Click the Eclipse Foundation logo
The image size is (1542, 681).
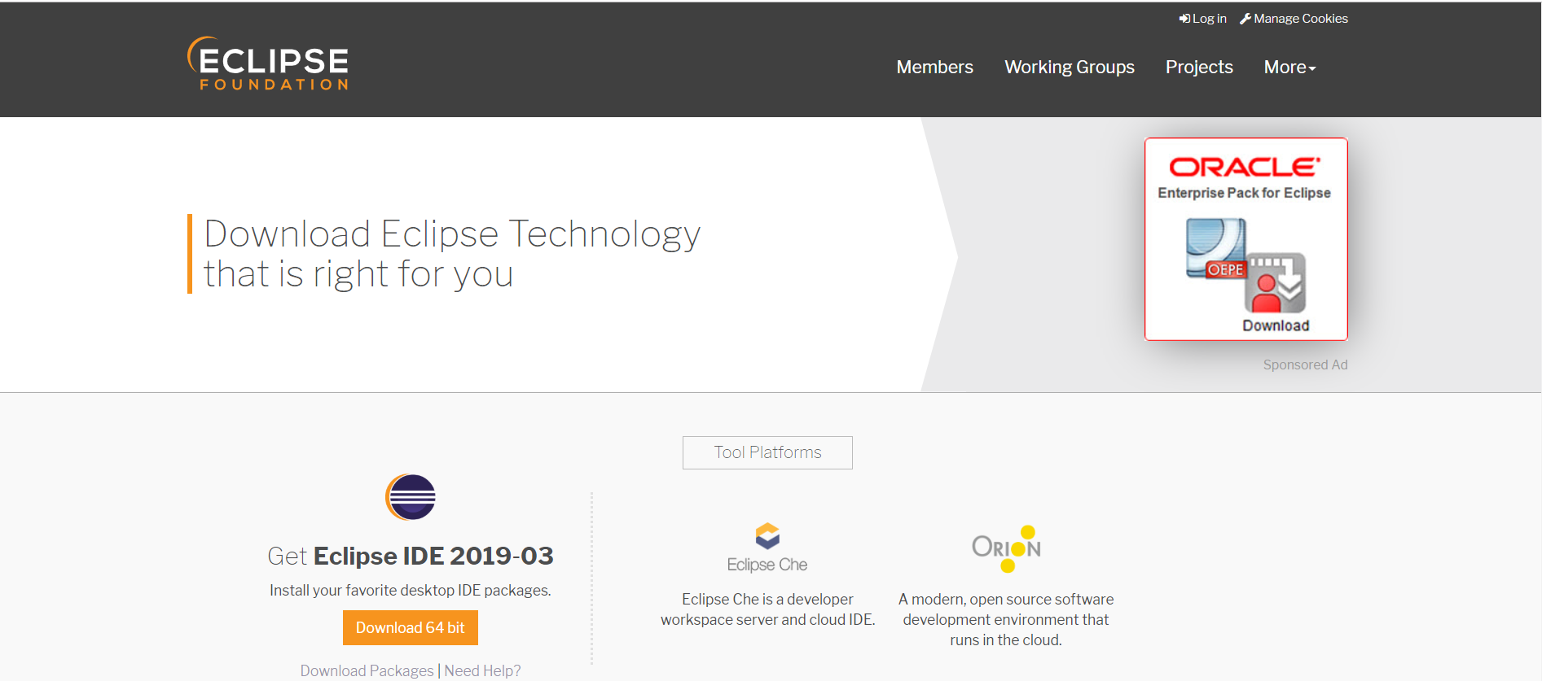[268, 63]
